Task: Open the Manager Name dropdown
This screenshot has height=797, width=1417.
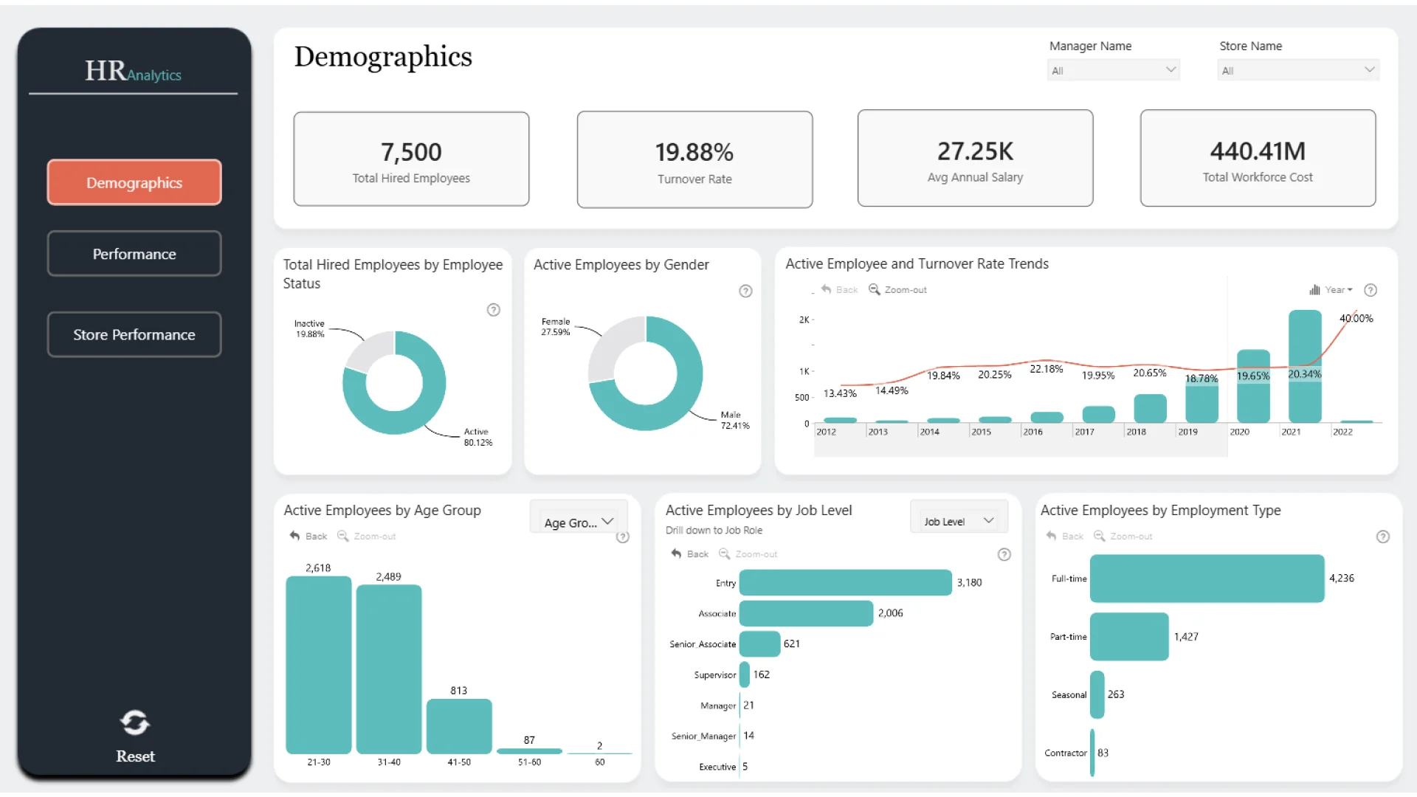Action: coord(1113,70)
